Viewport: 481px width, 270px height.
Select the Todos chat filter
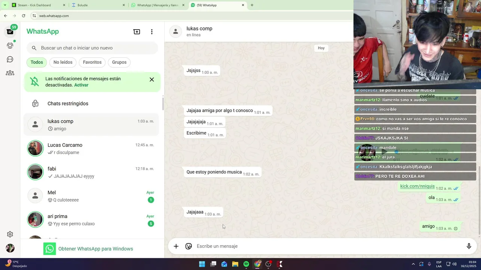pyautogui.click(x=37, y=62)
